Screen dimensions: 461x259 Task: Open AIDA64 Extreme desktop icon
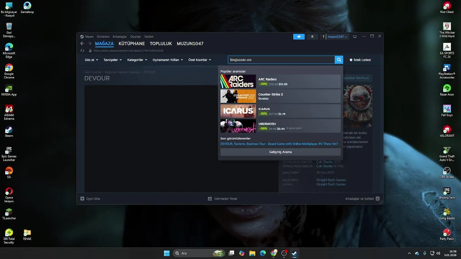[9, 113]
